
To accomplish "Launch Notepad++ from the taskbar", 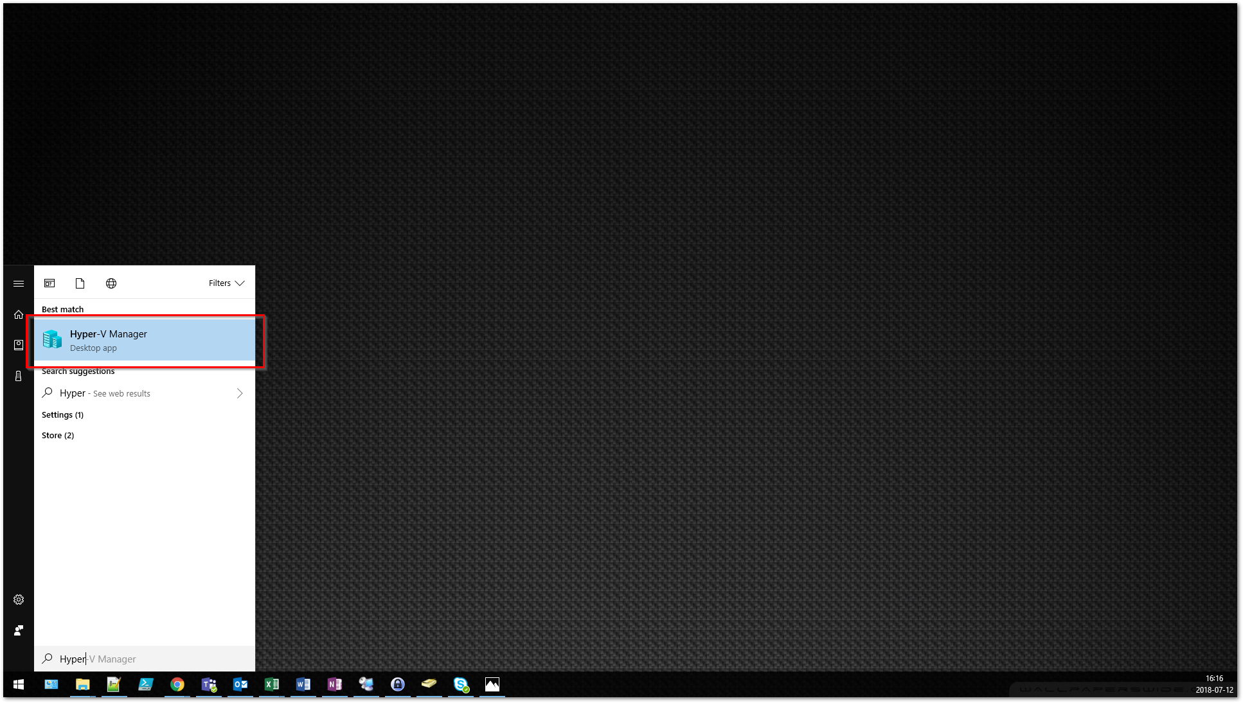I will [x=114, y=684].
